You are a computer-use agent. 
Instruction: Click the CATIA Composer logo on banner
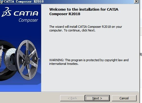[x=20, y=15]
